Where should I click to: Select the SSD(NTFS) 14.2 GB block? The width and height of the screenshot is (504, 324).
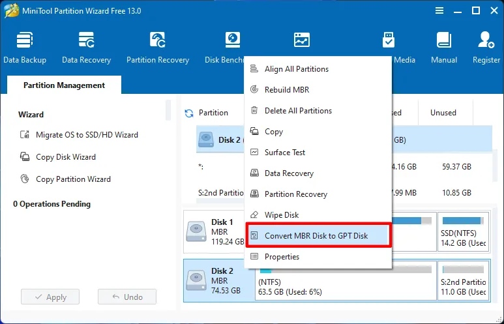tap(463, 231)
